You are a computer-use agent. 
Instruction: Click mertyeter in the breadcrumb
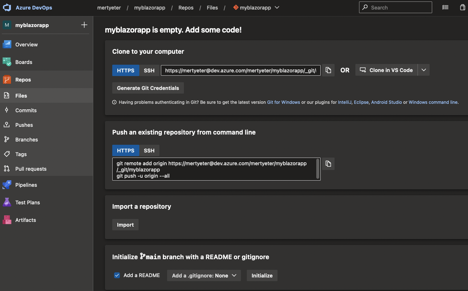(109, 8)
